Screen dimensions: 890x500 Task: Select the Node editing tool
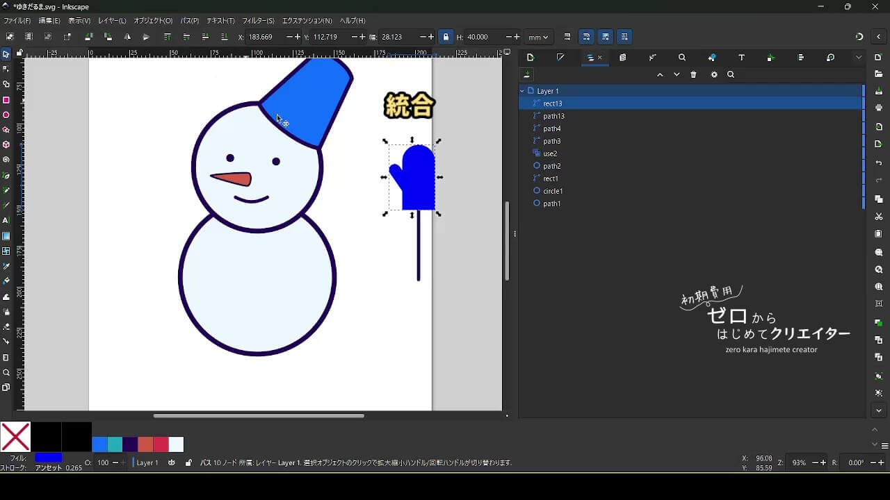(x=6, y=69)
